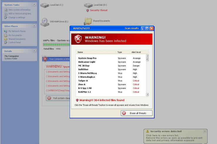The image size is (217, 144).
Task: Click Full system cleanup button in background window
Action: click(58, 98)
